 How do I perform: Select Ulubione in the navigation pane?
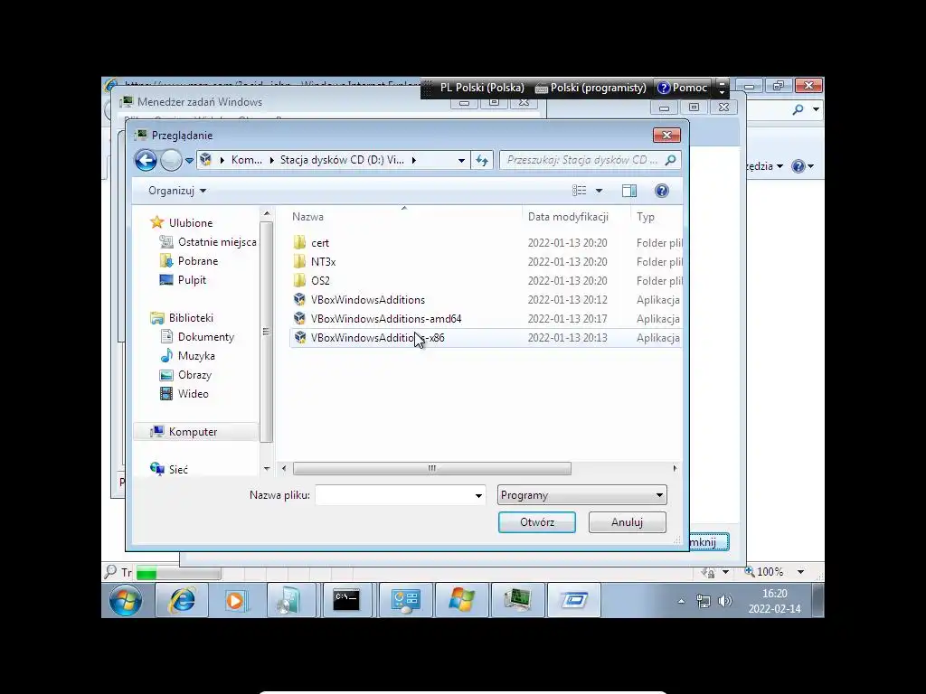click(191, 223)
